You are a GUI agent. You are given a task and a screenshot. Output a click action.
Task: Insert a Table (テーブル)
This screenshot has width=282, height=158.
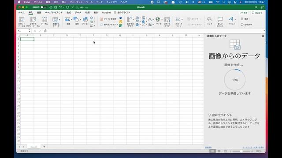pos(45,21)
